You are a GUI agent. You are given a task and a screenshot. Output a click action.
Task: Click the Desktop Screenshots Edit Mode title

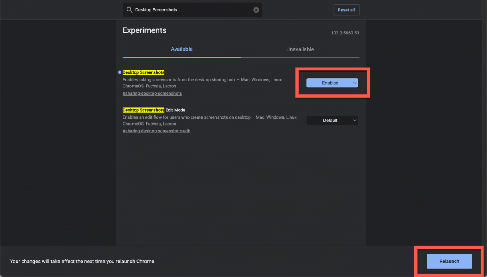coord(154,110)
